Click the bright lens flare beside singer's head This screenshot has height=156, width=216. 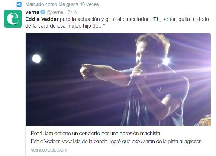[x=166, y=61]
